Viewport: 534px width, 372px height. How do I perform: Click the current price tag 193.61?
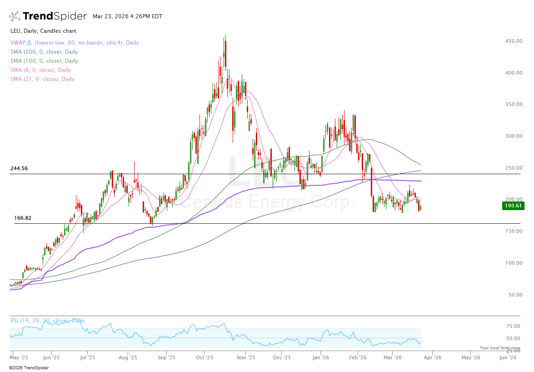tap(513, 206)
